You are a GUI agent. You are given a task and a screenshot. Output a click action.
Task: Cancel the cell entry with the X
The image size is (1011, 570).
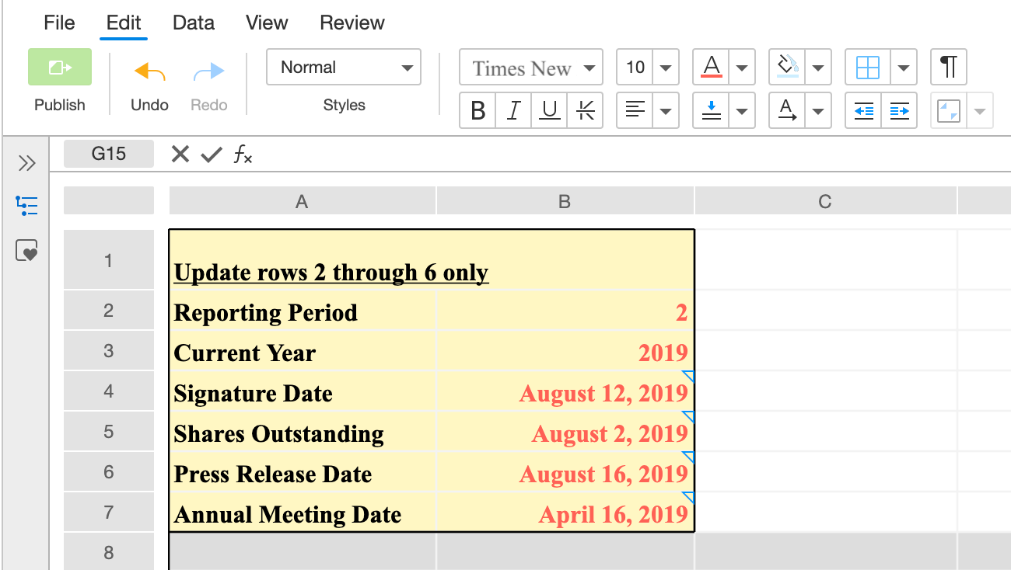tap(180, 154)
